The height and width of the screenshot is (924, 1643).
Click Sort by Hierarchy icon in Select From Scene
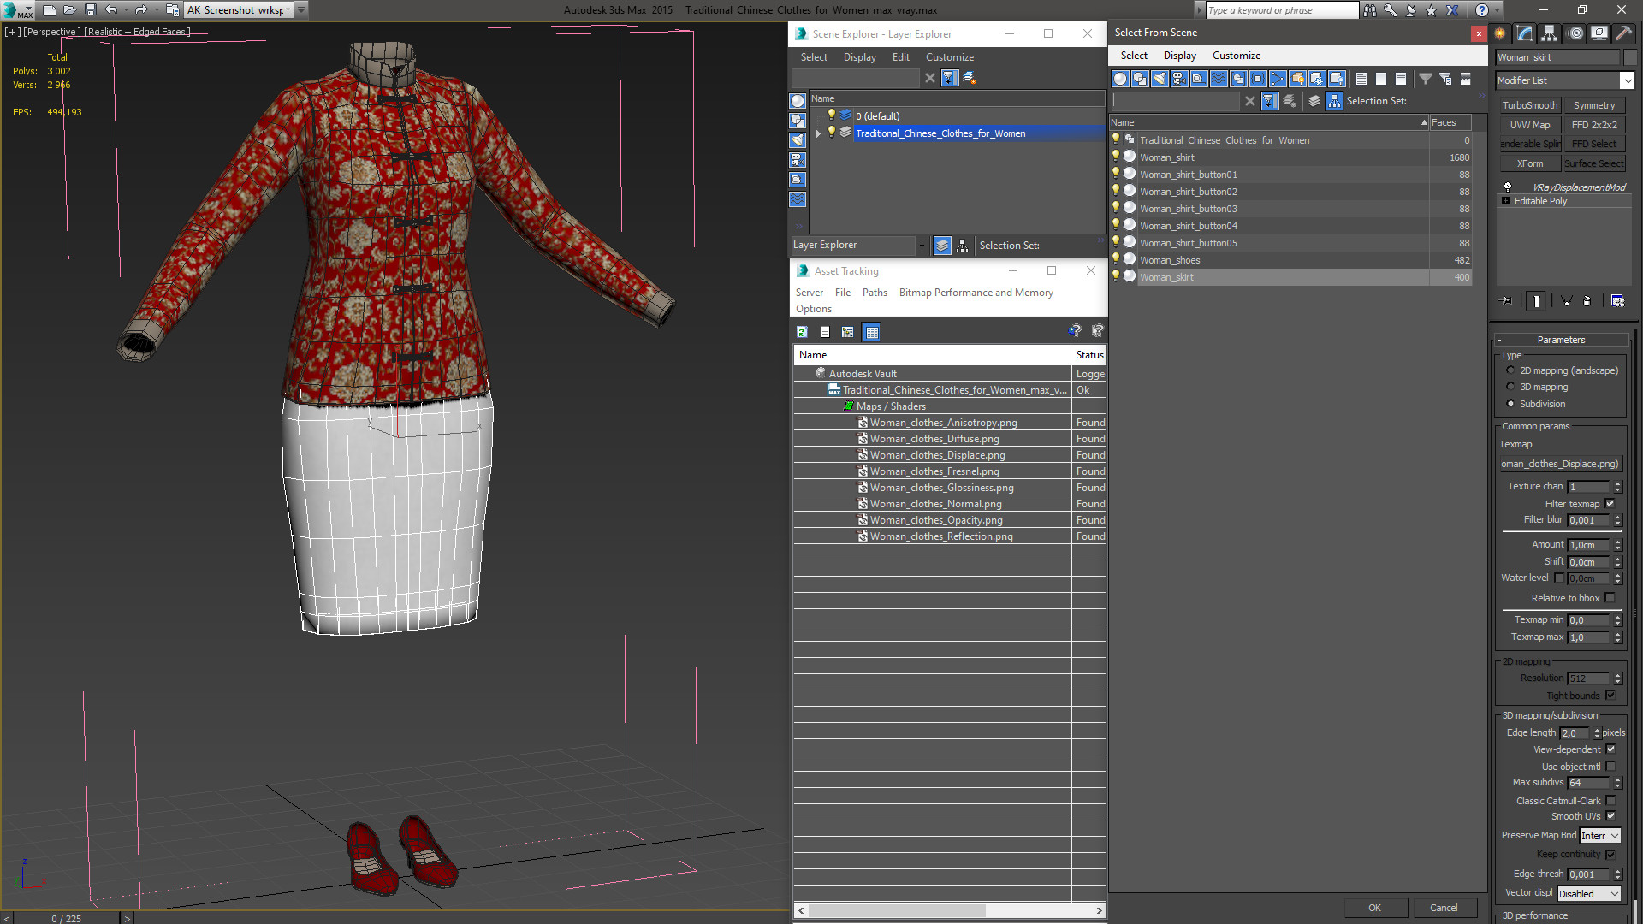coord(1335,101)
